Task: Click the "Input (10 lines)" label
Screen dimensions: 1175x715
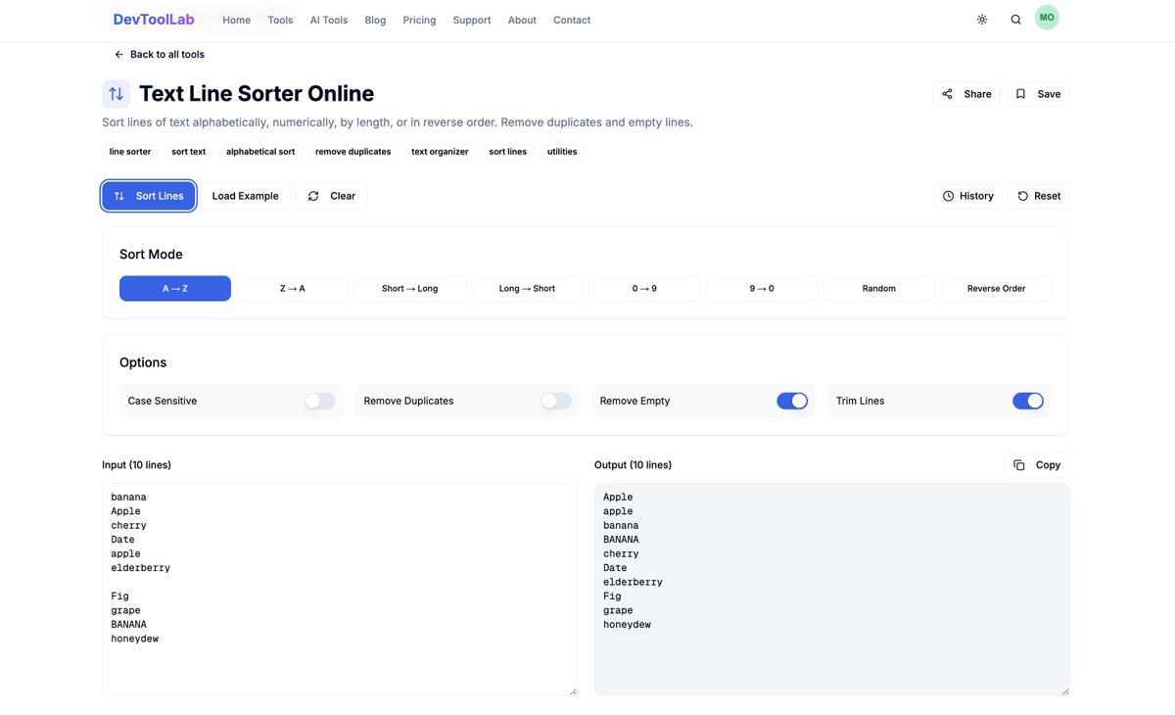Action: (x=137, y=465)
